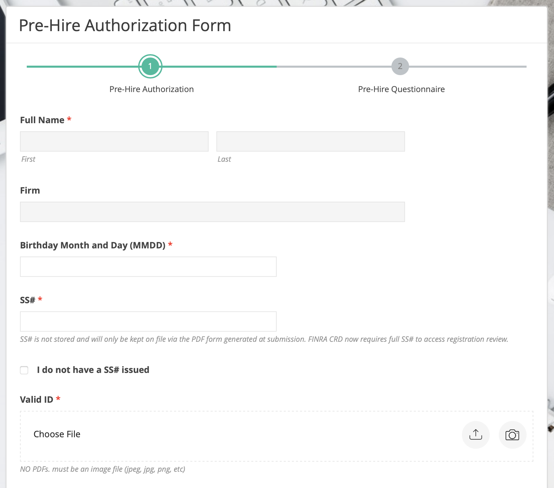Focus the Firm text field
The height and width of the screenshot is (488, 554).
(212, 212)
